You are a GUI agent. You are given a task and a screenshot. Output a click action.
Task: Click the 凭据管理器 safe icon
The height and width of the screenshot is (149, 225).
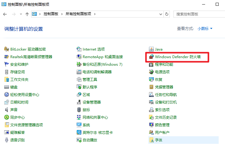(151, 87)
